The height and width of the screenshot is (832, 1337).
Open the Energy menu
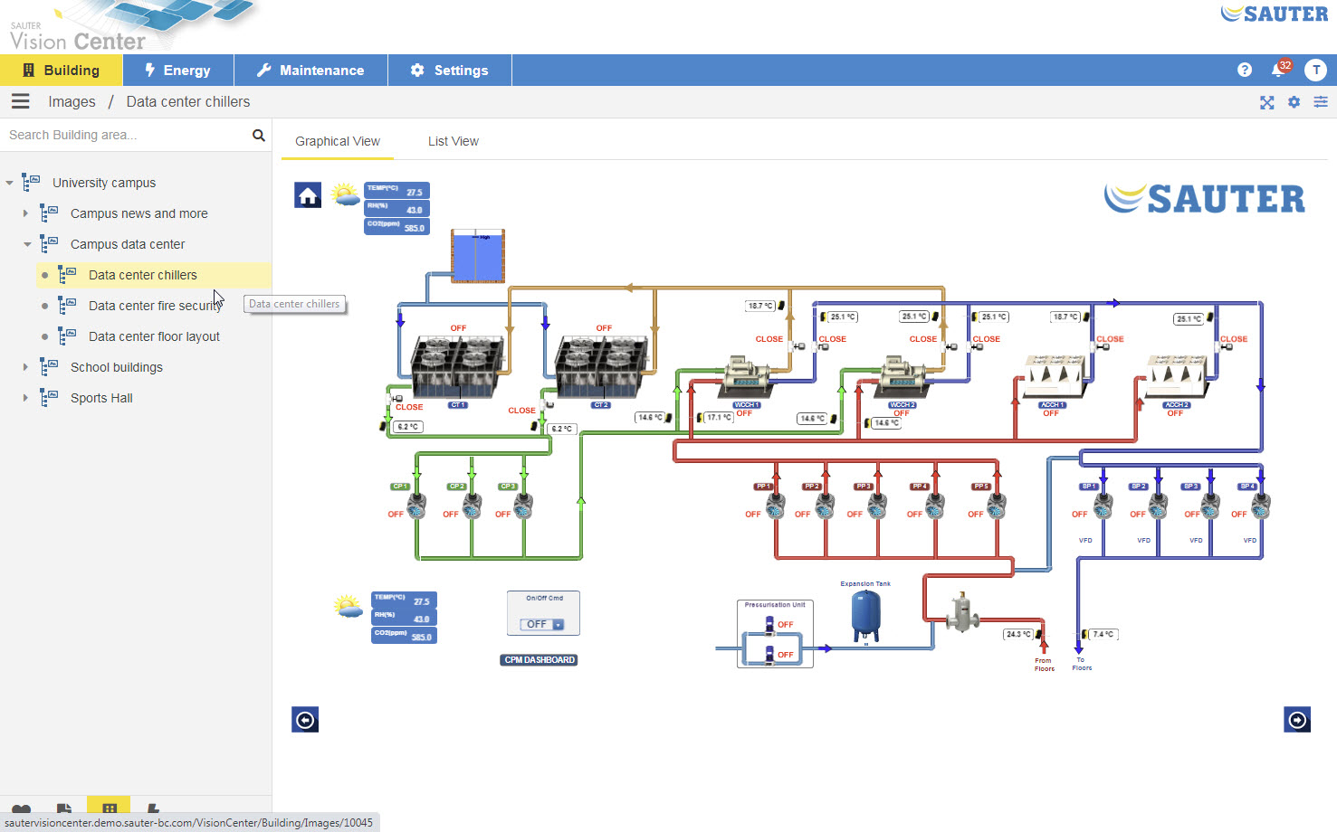[177, 70]
